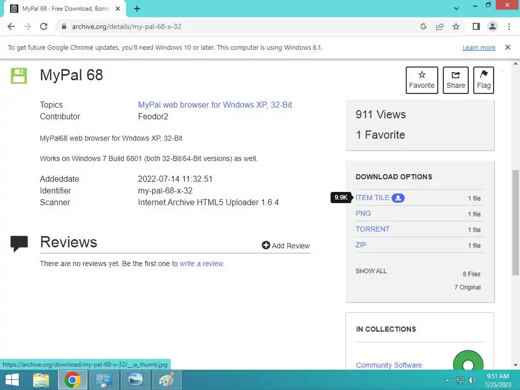Open the network tray icon
Screen dimensions: 520x390
(460, 380)
